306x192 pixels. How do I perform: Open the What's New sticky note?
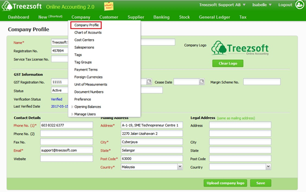click(x=109, y=6)
